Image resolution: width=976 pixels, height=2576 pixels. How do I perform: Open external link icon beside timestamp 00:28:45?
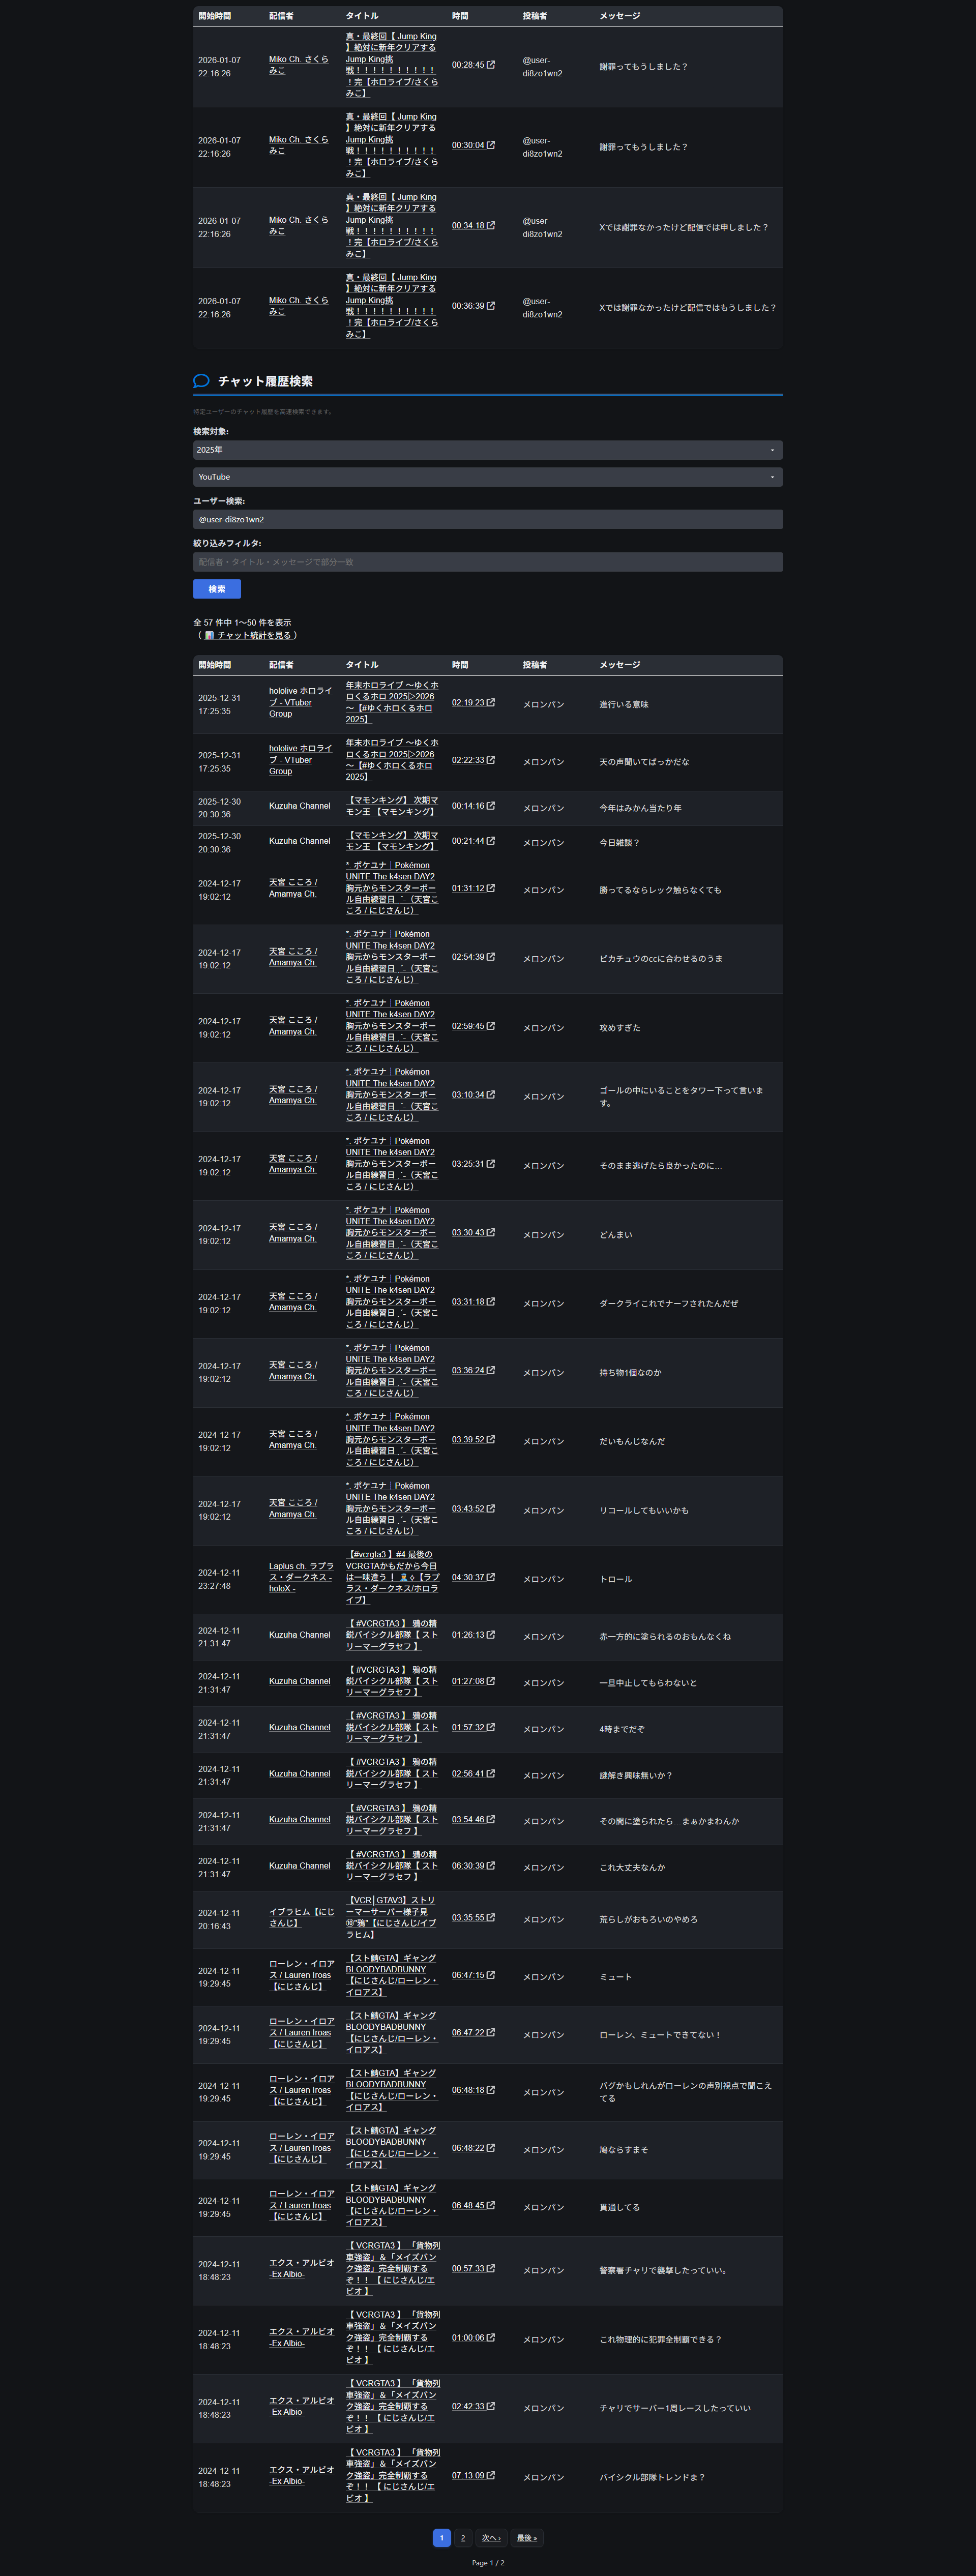point(490,65)
